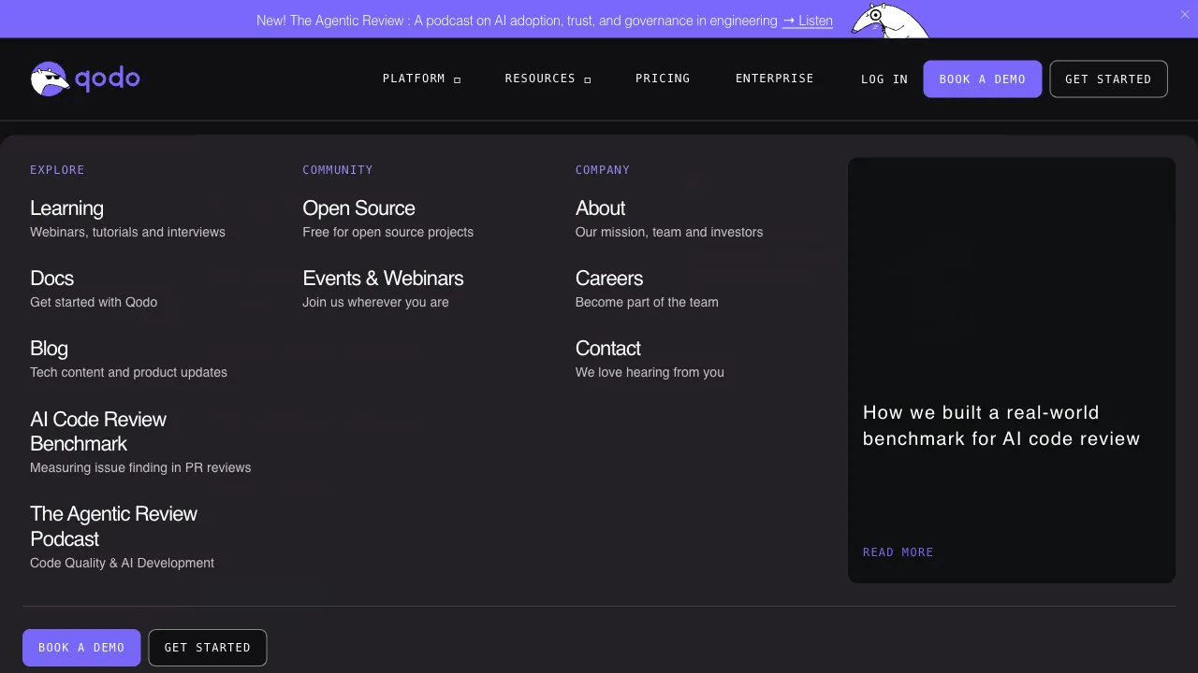Click 'Become part of the team' text

[647, 302]
